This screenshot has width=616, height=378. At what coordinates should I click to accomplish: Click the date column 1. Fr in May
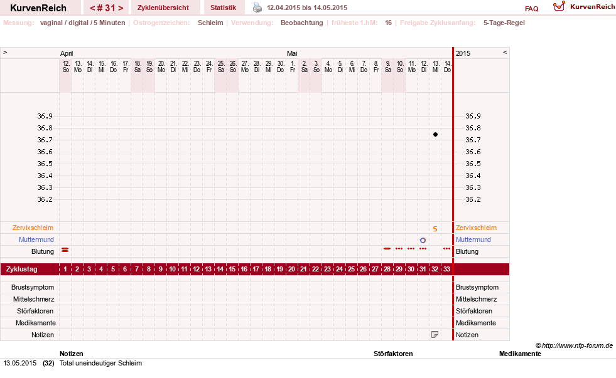tap(292, 66)
